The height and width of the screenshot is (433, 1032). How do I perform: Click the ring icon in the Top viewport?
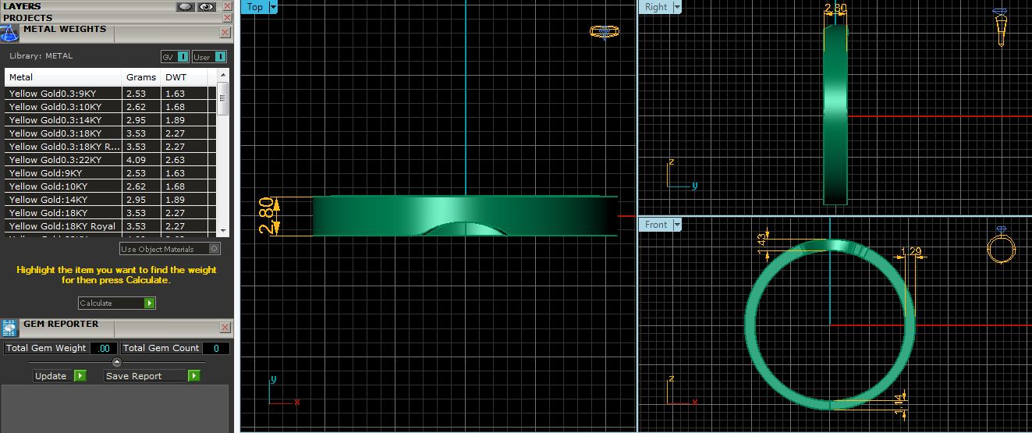click(x=604, y=32)
